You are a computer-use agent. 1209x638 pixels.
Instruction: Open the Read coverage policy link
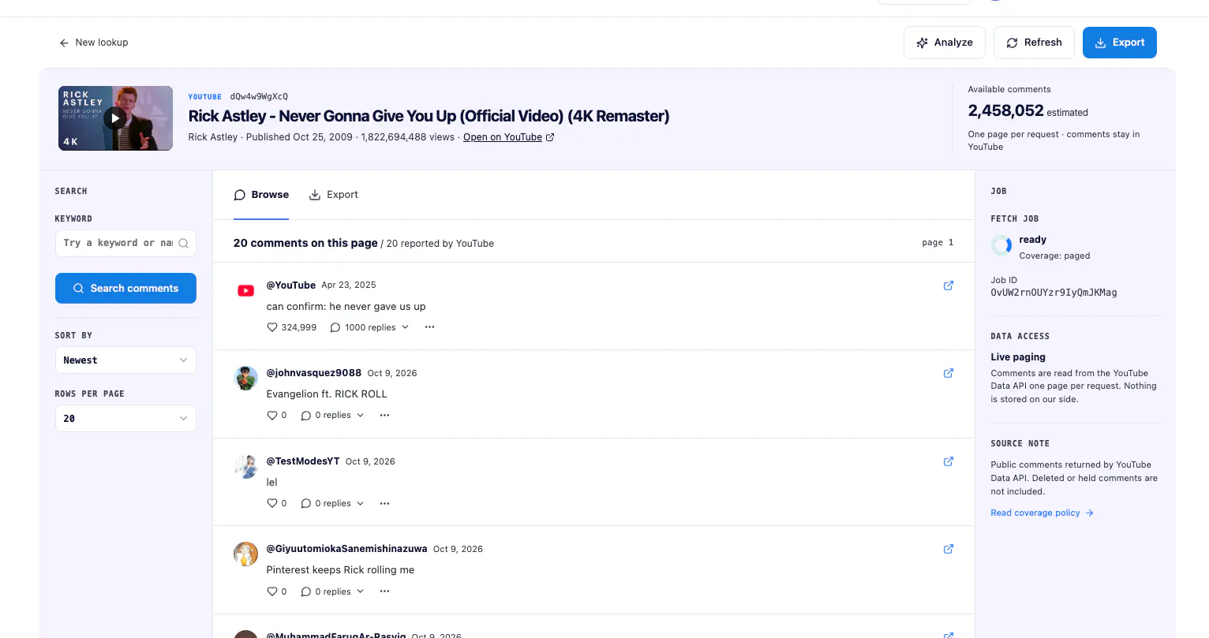[x=1042, y=513]
